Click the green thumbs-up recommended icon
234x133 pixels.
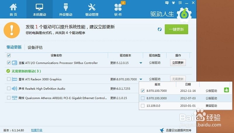tap(226, 90)
